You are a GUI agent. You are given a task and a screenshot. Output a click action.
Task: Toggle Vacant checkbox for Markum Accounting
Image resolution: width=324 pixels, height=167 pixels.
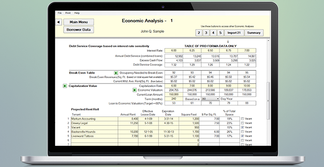pyautogui.click(x=242, y=119)
